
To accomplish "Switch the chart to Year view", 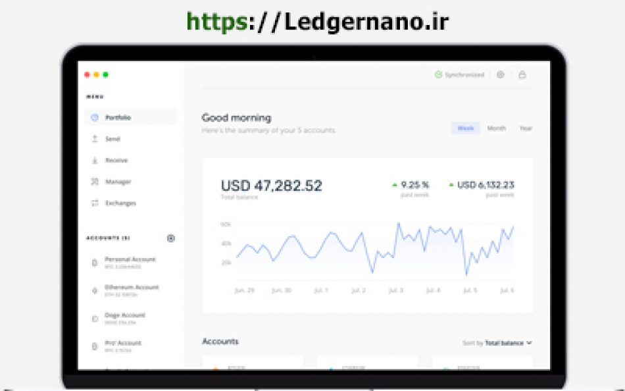I will pyautogui.click(x=526, y=128).
